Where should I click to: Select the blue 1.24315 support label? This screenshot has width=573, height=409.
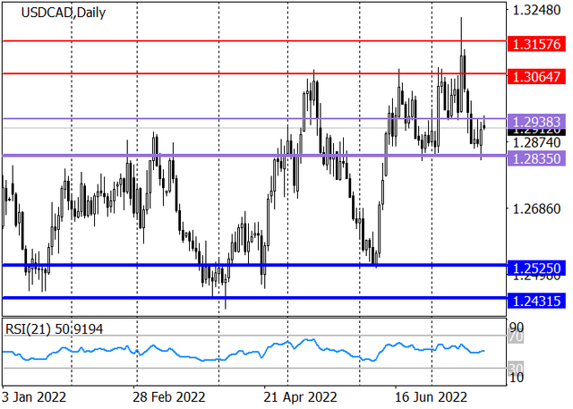(536, 301)
